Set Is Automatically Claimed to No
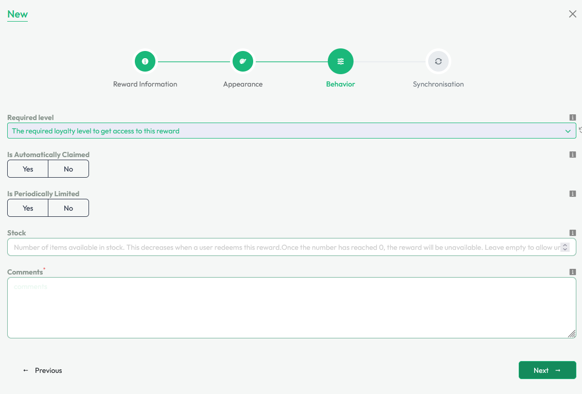This screenshot has height=394, width=582. [x=68, y=169]
